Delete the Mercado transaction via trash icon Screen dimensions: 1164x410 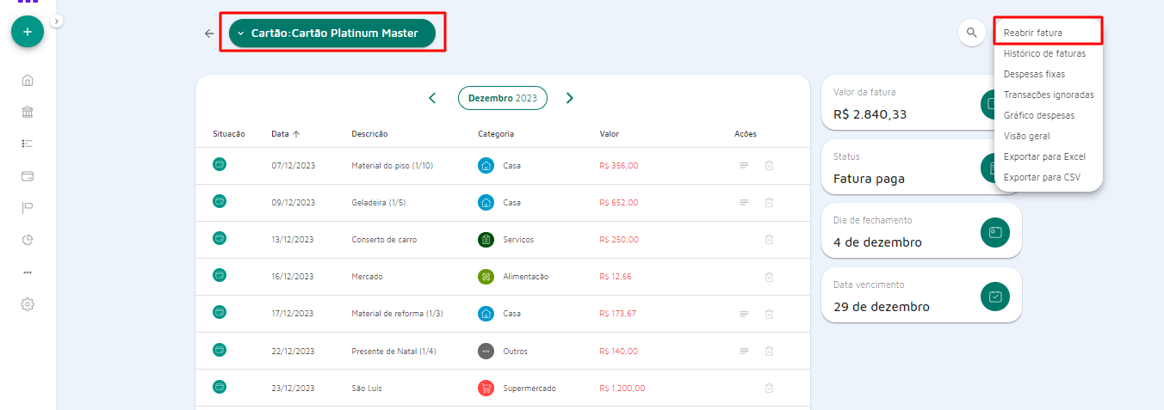(769, 277)
